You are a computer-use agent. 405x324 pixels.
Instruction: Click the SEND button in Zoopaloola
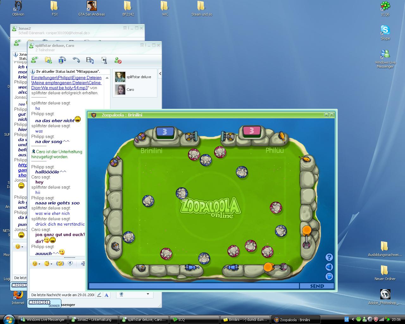pos(317,286)
